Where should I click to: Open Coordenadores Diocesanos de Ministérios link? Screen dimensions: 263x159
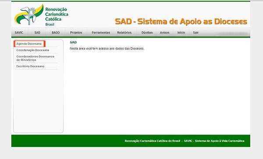[x=36, y=58]
